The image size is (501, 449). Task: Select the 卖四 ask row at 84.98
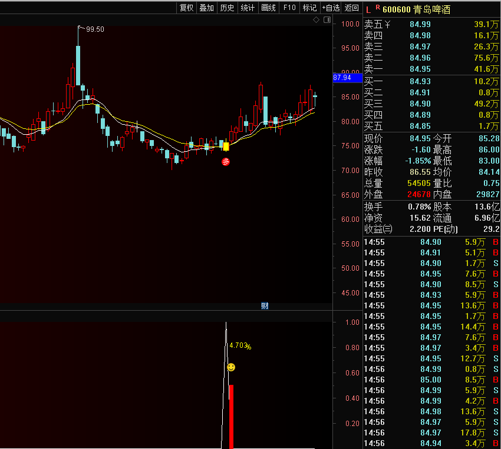coord(431,35)
